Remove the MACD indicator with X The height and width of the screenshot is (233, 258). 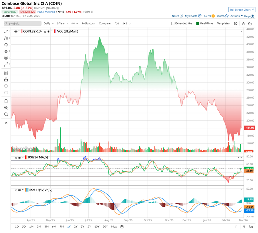[16, 190]
